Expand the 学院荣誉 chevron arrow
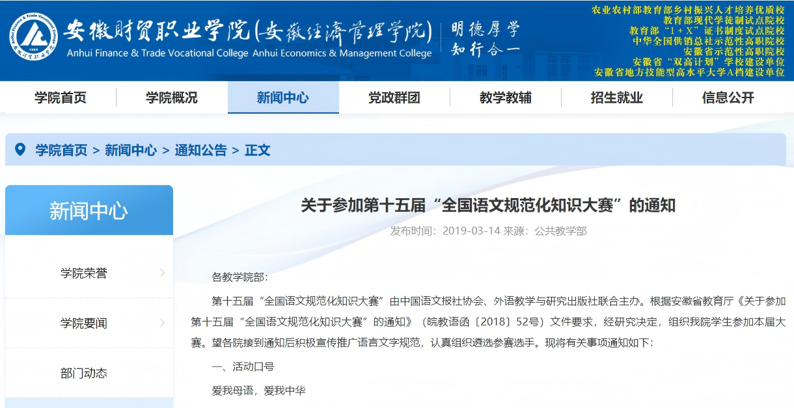 (x=162, y=273)
